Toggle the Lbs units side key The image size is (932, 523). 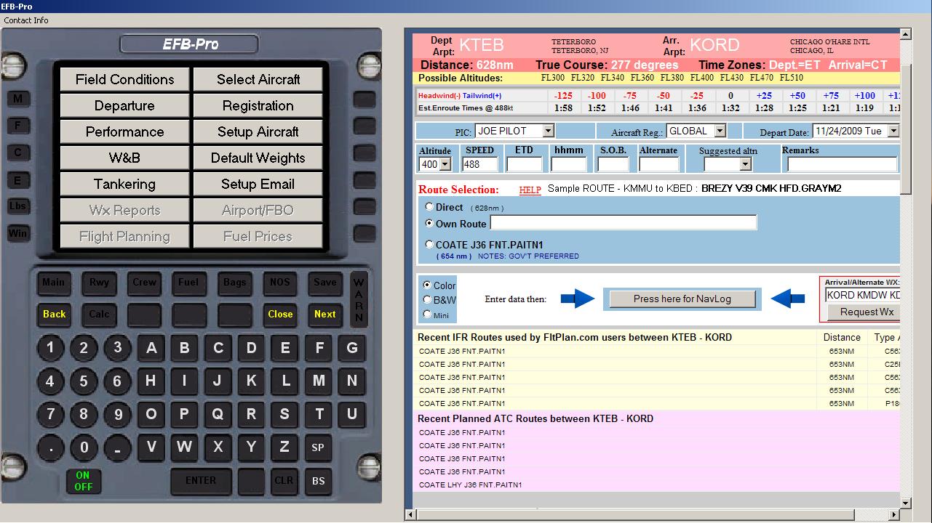pos(18,206)
